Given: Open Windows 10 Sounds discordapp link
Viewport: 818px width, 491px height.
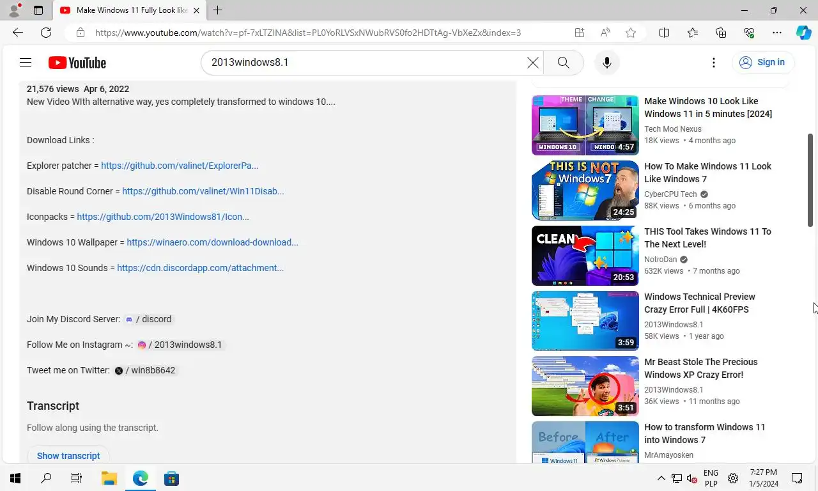Looking at the screenshot, I should point(200,268).
